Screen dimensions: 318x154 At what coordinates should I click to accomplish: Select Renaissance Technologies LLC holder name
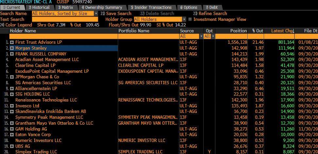tap(46, 100)
